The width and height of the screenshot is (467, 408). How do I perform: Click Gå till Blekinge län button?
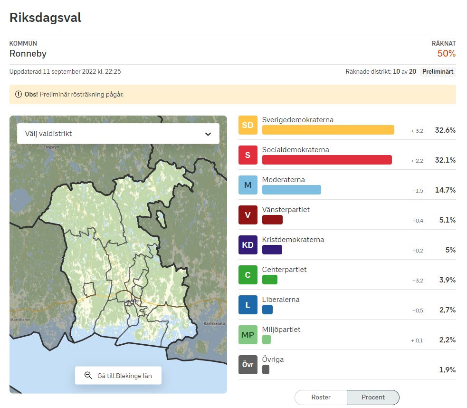click(x=118, y=376)
